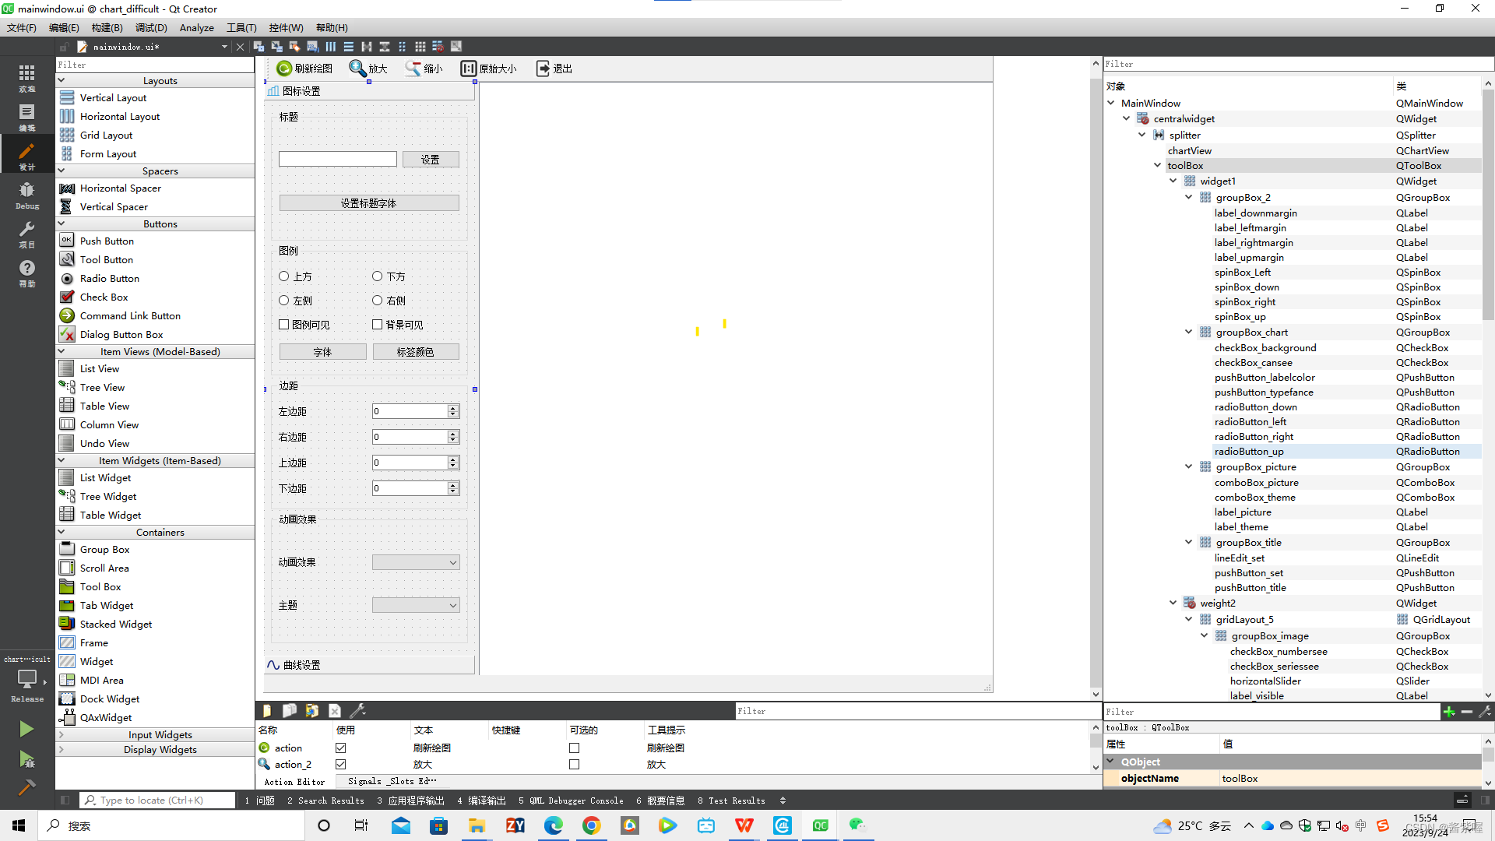The image size is (1495, 841).
Task: Click the 退出 exit toolbar icon
Action: pos(543,69)
